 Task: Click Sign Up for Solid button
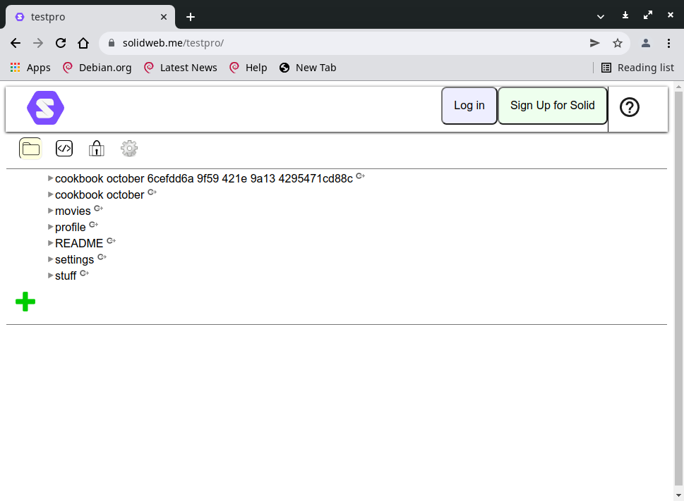tap(552, 106)
